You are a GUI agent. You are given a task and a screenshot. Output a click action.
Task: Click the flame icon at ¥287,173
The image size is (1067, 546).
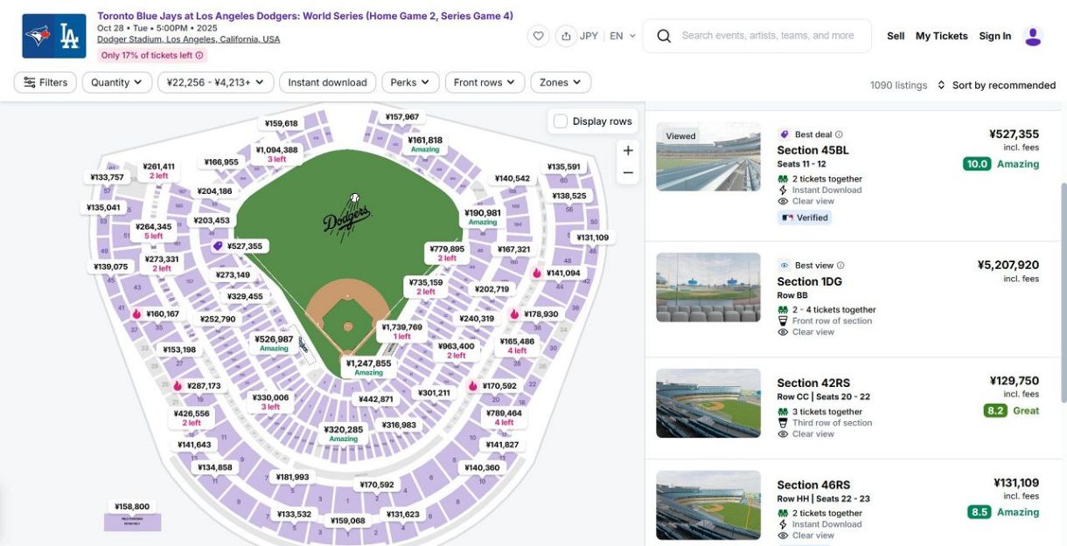click(178, 385)
